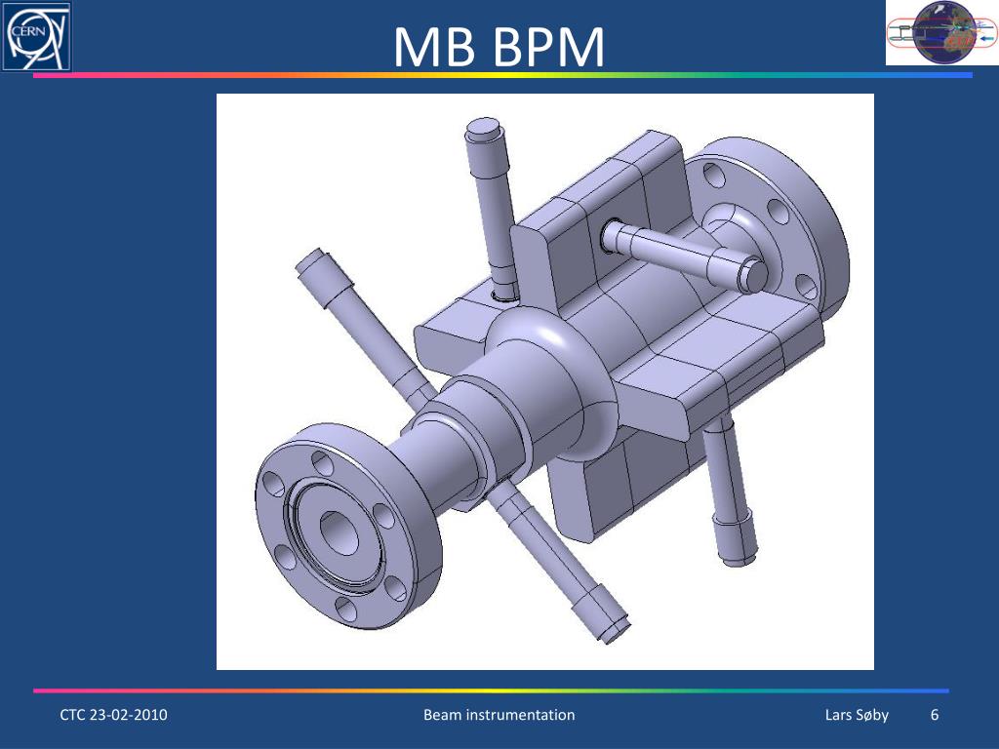The width and height of the screenshot is (999, 749).
Task: Select the Beam instrumentation footer text
Action: [499, 715]
